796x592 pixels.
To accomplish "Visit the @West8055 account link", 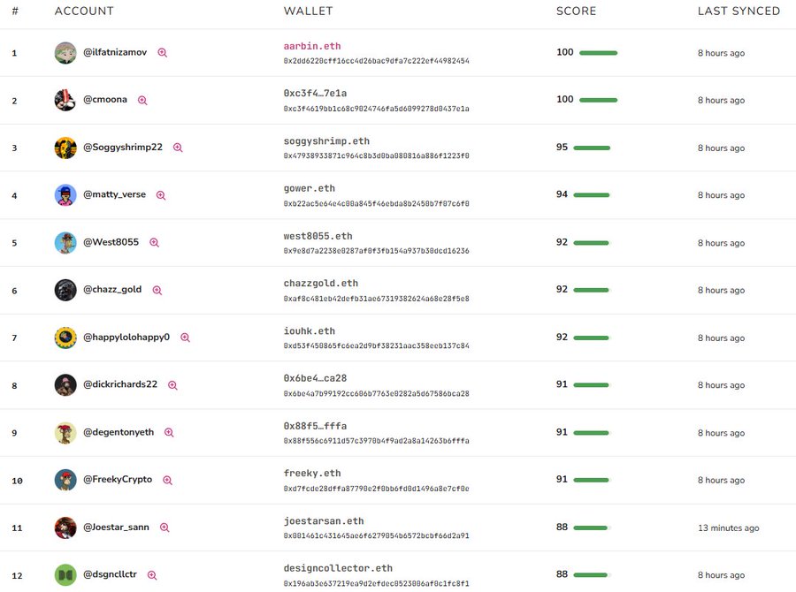I will tap(111, 242).
